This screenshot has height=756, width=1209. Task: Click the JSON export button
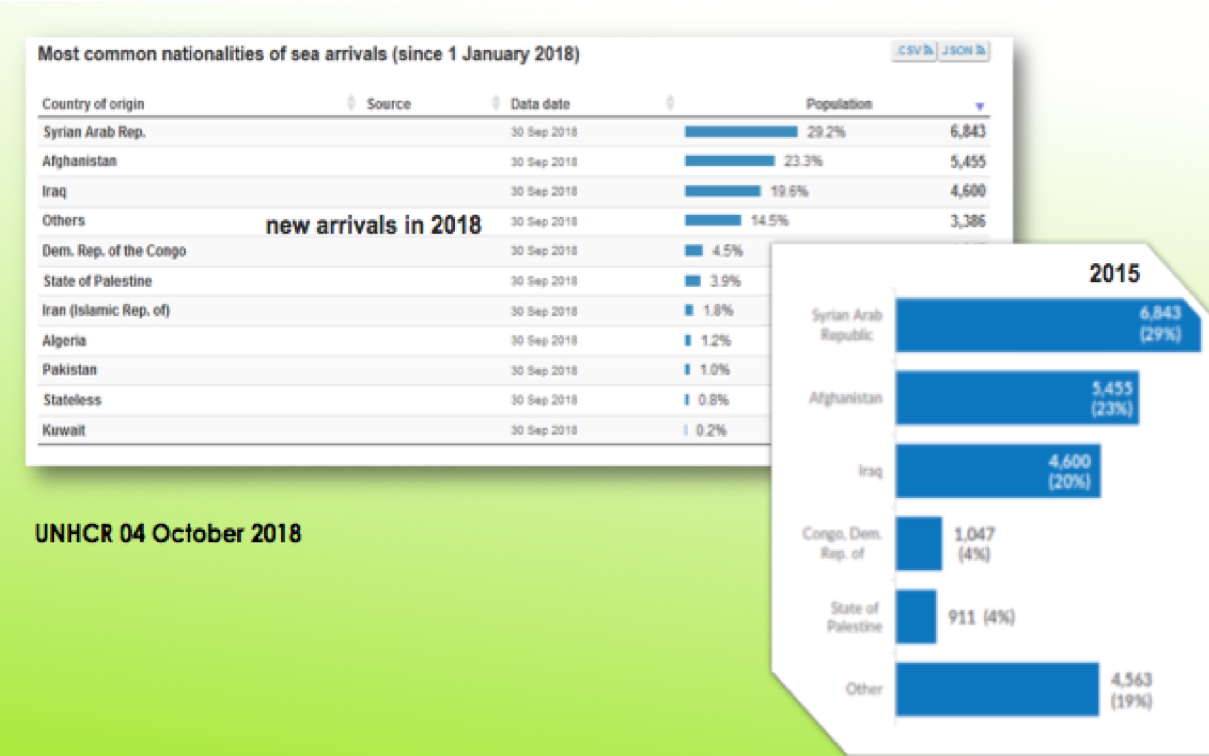coord(963,50)
